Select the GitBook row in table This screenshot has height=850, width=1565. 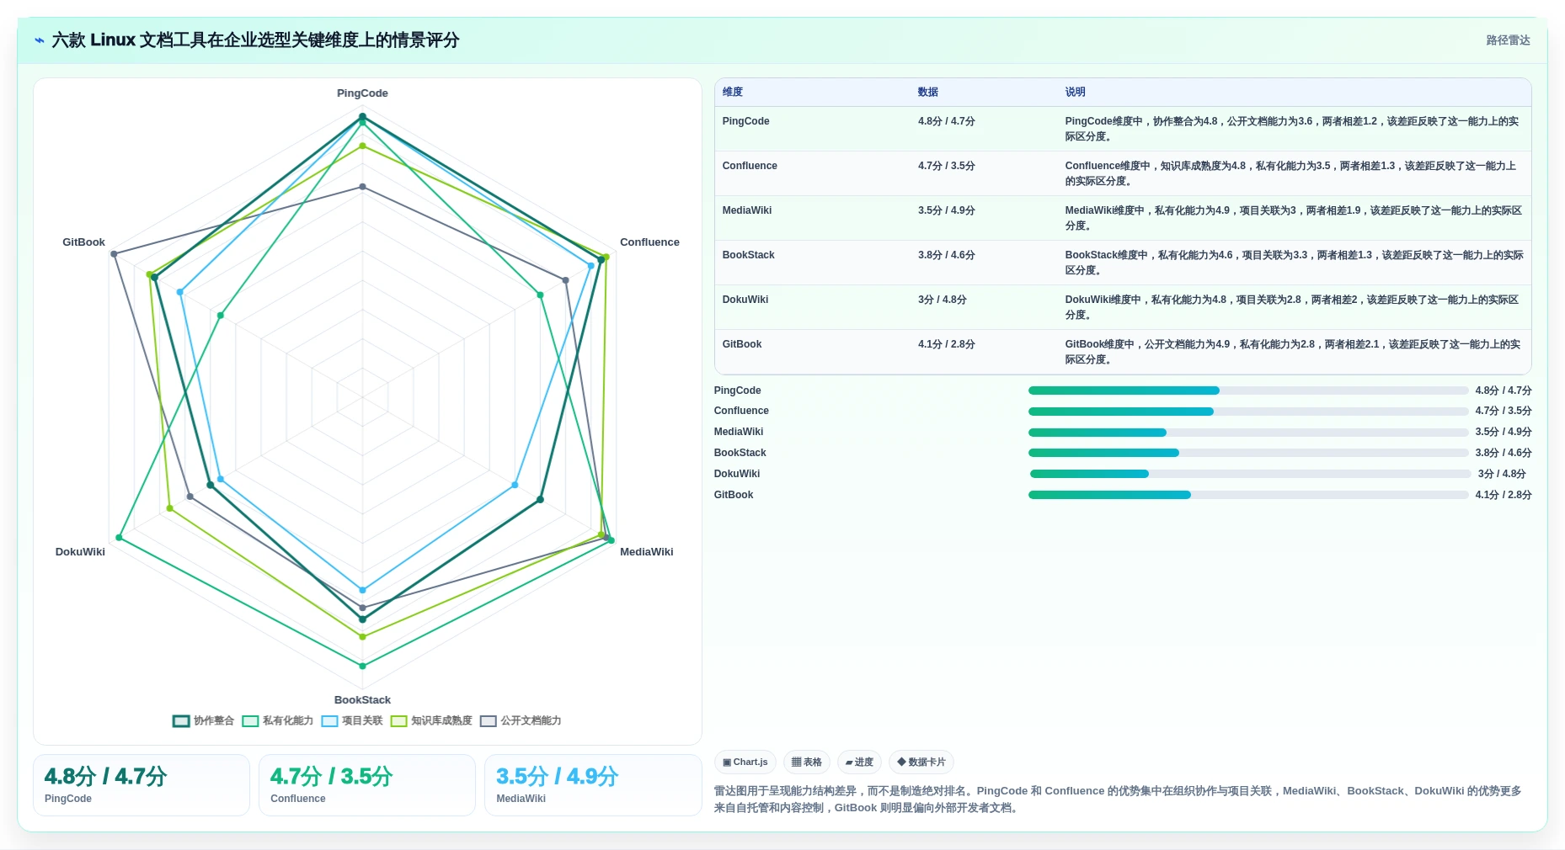[1123, 352]
